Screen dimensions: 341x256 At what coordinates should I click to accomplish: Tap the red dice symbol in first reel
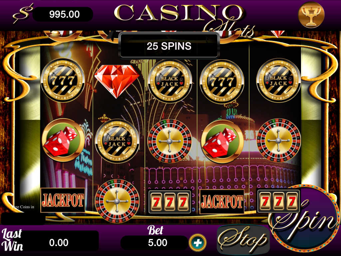(x=63, y=140)
